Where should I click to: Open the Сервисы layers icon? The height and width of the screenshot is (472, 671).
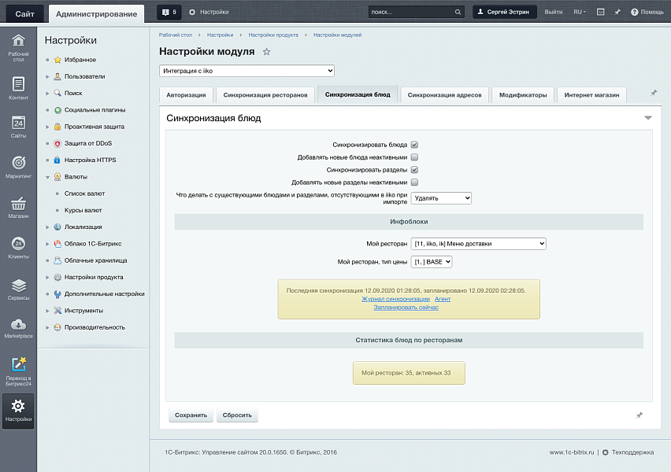(18, 286)
